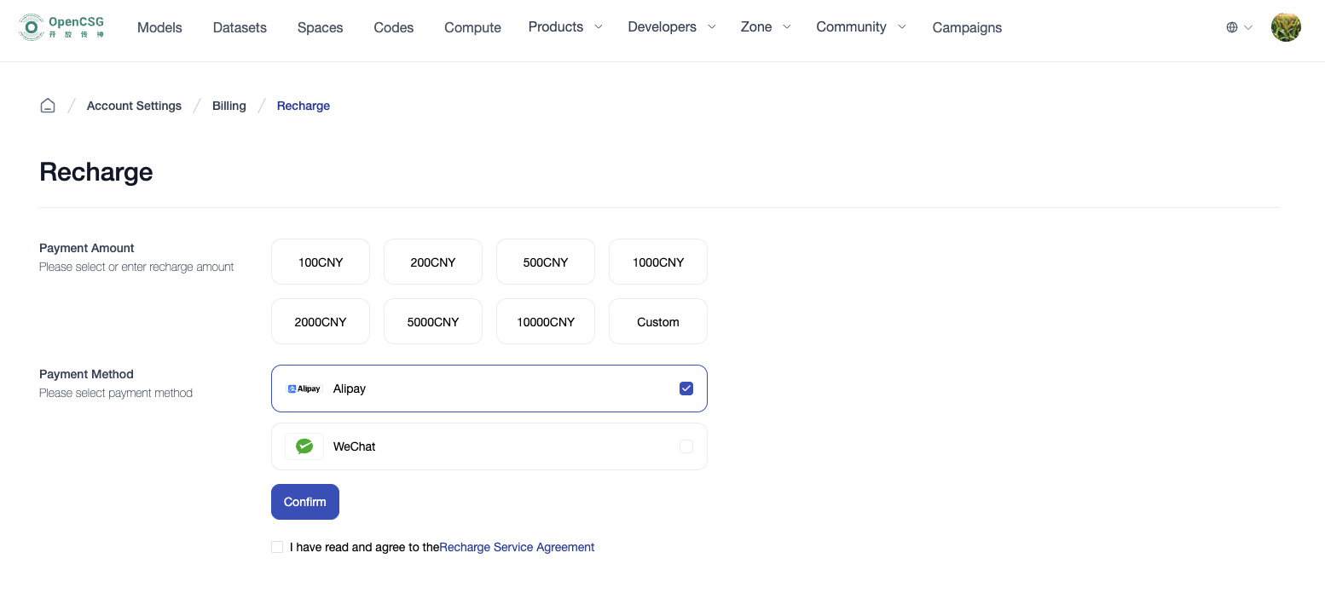Viewport: 1325px width, 593px height.
Task: Expand the Products dropdown menu
Action: pos(564,27)
